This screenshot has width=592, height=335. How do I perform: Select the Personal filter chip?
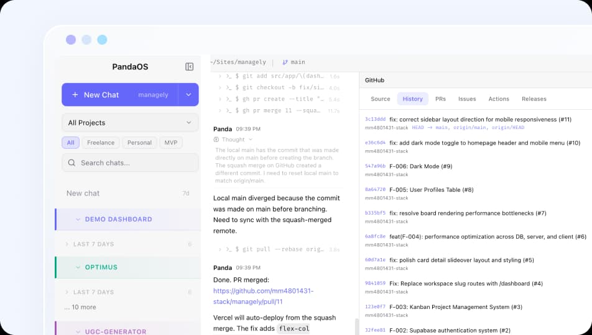tap(139, 143)
